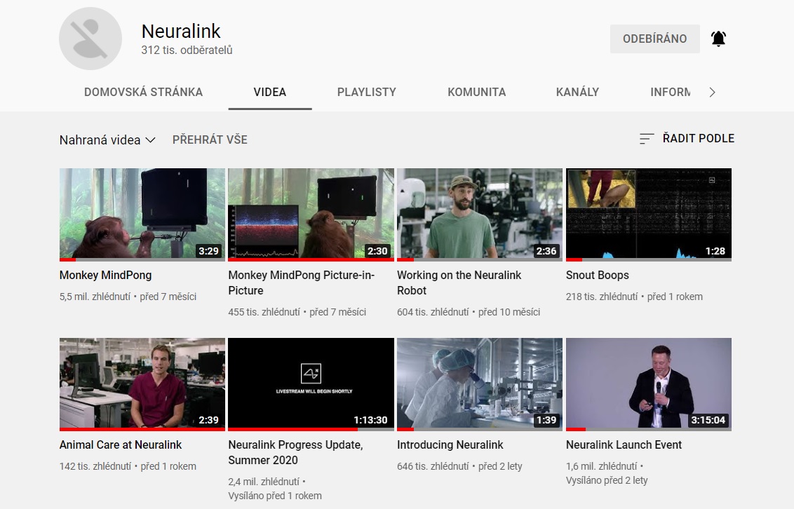
Task: Click the Animal Care at Neuralink title
Action: (x=121, y=444)
